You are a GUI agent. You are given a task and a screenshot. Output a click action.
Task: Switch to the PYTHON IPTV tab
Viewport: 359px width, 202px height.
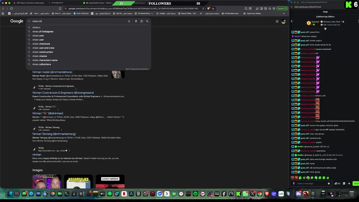pos(56,3)
